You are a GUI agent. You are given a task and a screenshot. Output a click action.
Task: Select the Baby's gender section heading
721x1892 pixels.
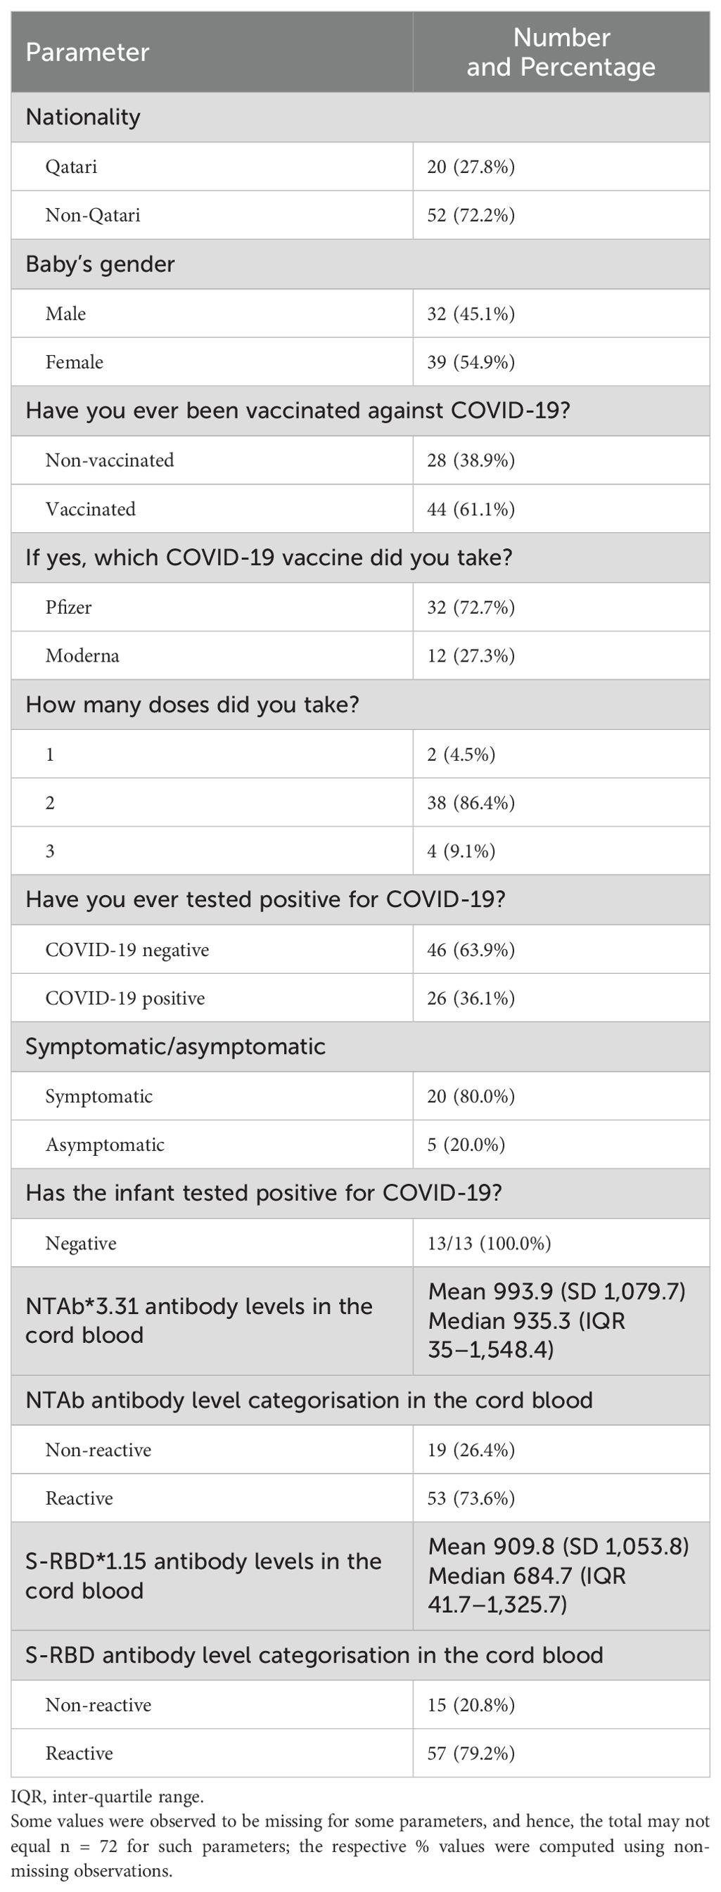coord(100,264)
